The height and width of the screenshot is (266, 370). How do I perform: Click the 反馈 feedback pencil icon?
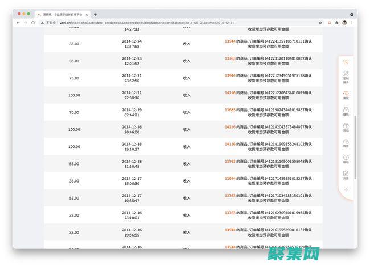346,175
